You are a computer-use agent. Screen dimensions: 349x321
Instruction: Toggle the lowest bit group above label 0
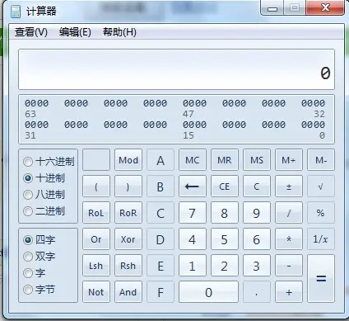tap(313, 125)
